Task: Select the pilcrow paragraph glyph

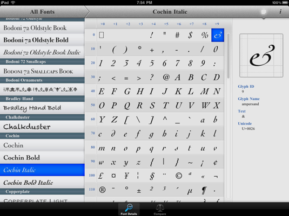Action: [x=204, y=190]
